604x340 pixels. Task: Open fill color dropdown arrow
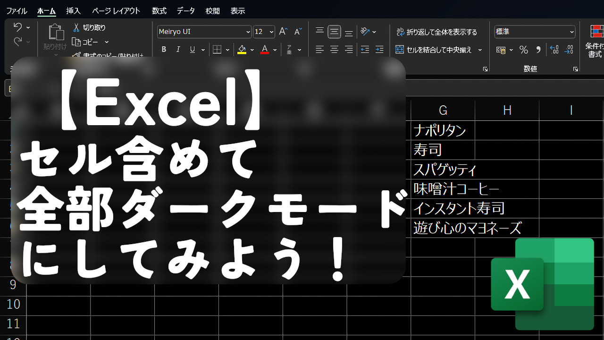(252, 50)
